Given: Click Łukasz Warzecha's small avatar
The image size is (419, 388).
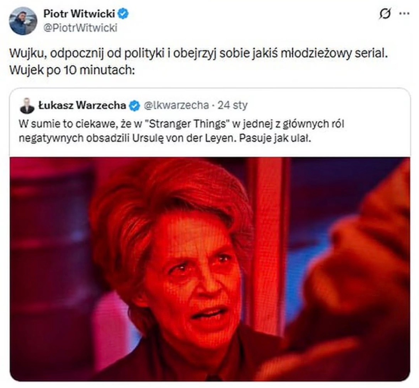Looking at the screenshot, I should pyautogui.click(x=27, y=106).
